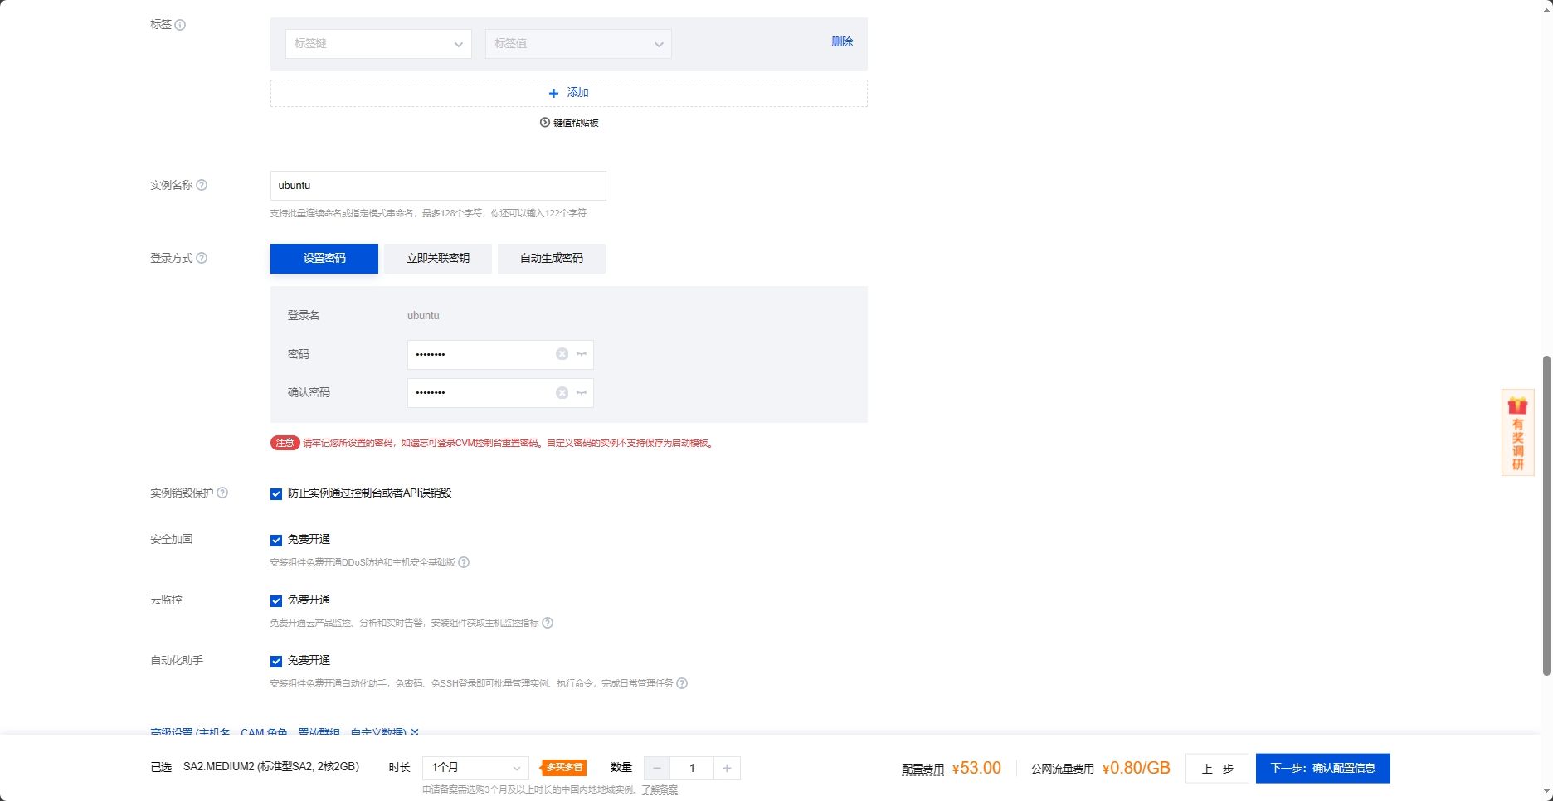This screenshot has width=1553, height=801.
Task: Click the help icon beside 实例销毁保护
Action: [222, 493]
